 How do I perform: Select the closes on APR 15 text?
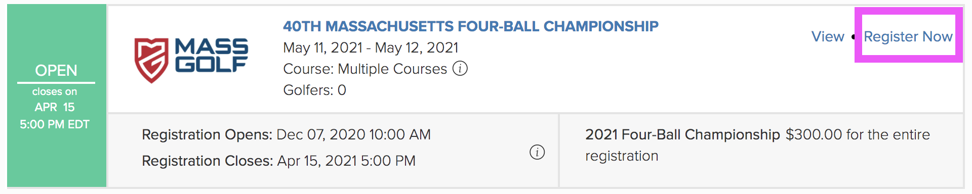55,99
